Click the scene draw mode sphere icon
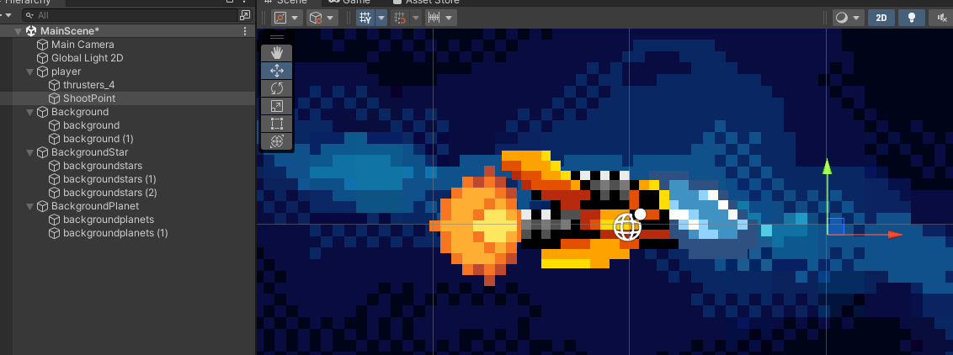This screenshot has height=355, width=953. tap(842, 18)
